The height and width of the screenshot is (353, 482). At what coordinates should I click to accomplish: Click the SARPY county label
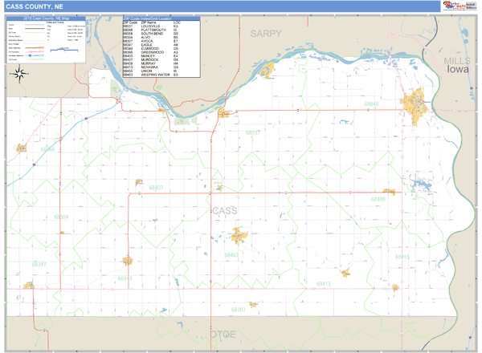(x=265, y=34)
